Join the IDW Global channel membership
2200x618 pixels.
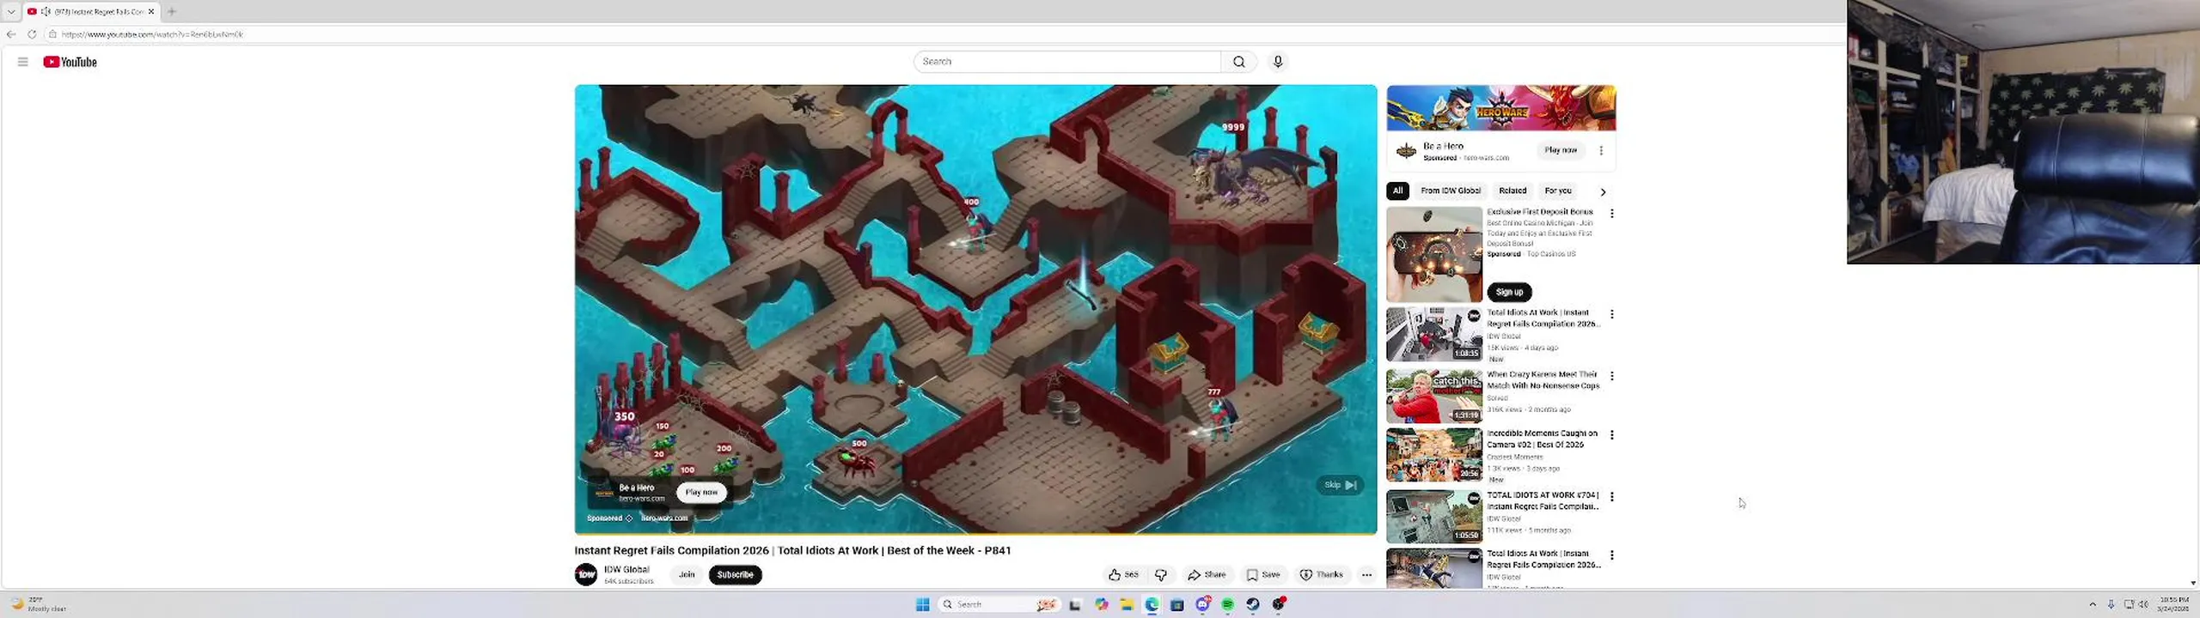coord(687,574)
